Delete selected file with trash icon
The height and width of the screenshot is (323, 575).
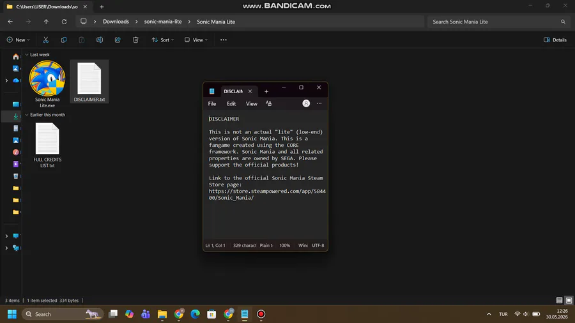tap(135, 40)
